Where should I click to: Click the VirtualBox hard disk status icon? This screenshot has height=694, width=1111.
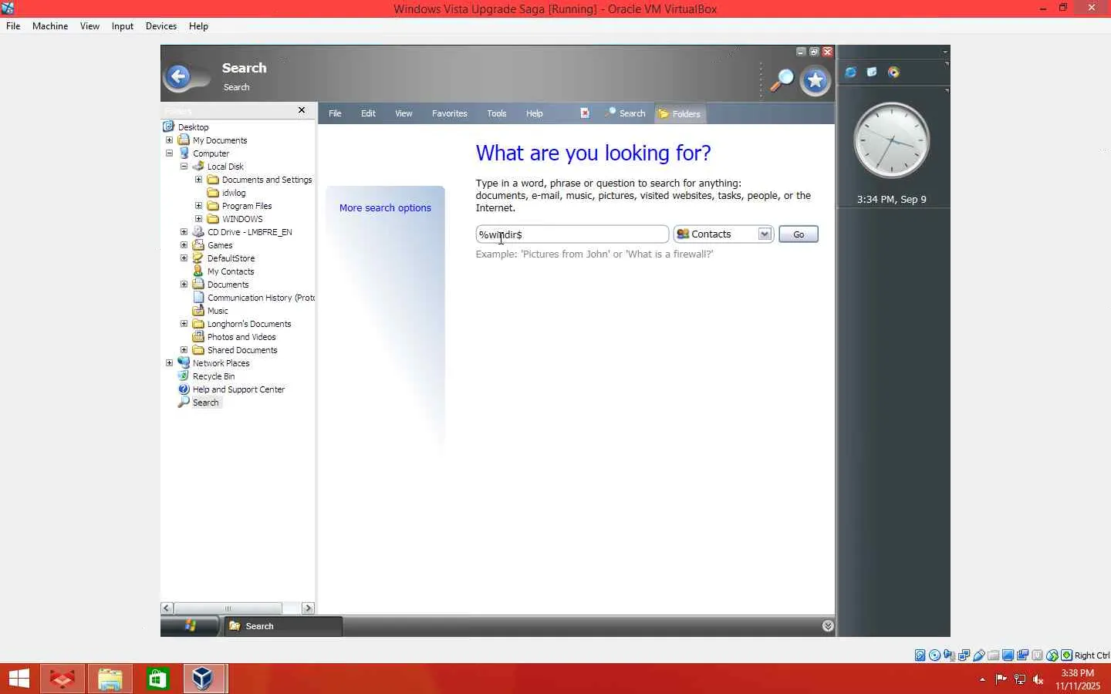point(920,655)
